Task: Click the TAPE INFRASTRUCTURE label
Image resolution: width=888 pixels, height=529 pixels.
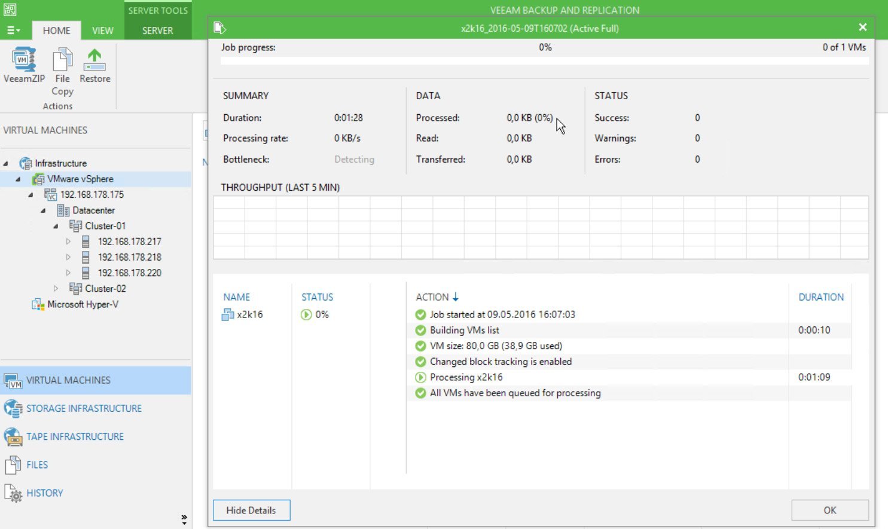Action: point(75,436)
